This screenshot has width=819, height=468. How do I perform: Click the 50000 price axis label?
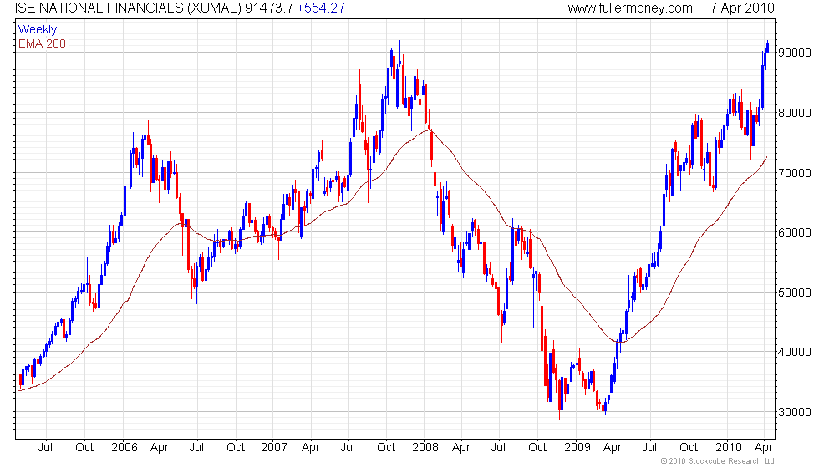coord(795,292)
